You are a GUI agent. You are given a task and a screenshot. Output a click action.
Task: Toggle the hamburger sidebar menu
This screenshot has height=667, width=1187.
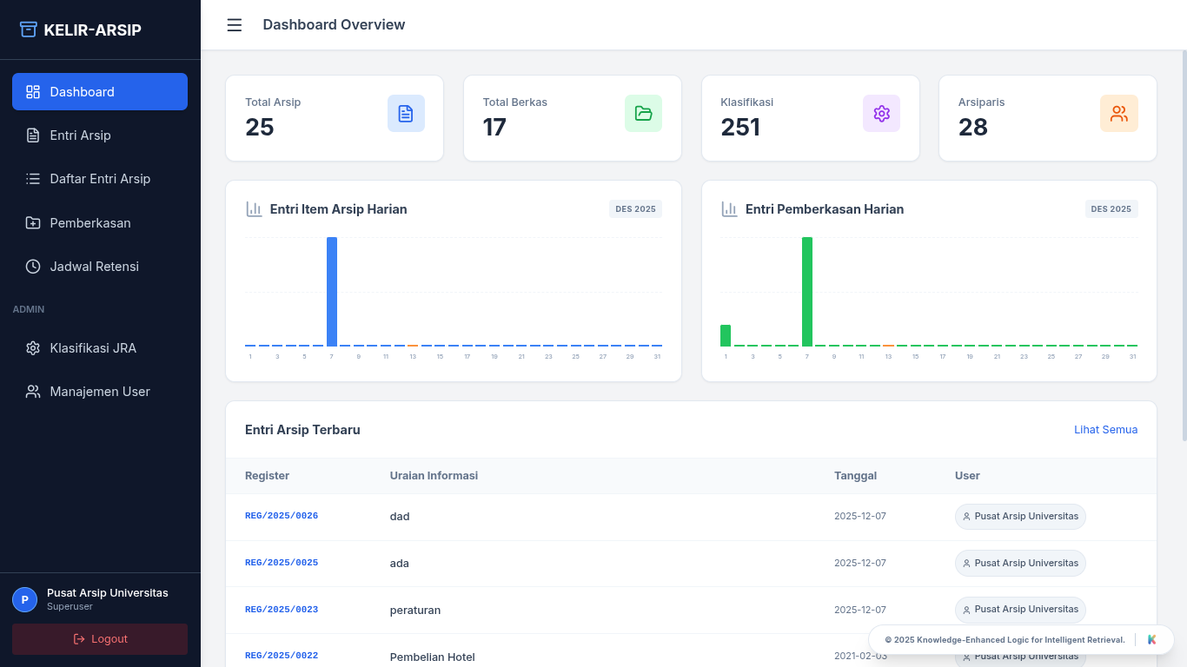point(234,25)
